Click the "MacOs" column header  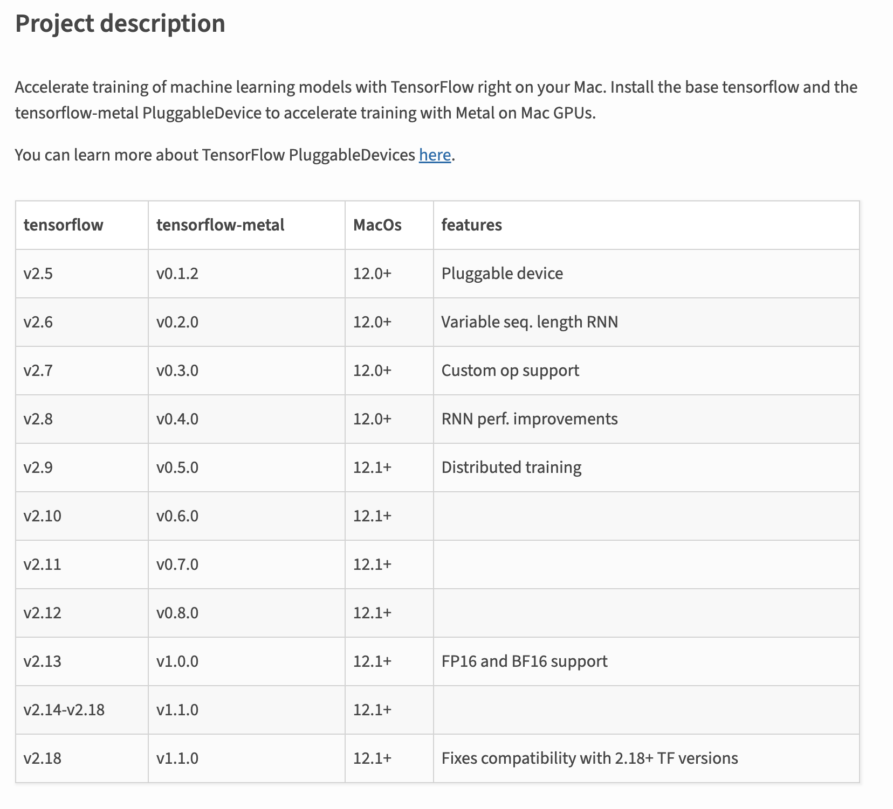click(x=377, y=225)
